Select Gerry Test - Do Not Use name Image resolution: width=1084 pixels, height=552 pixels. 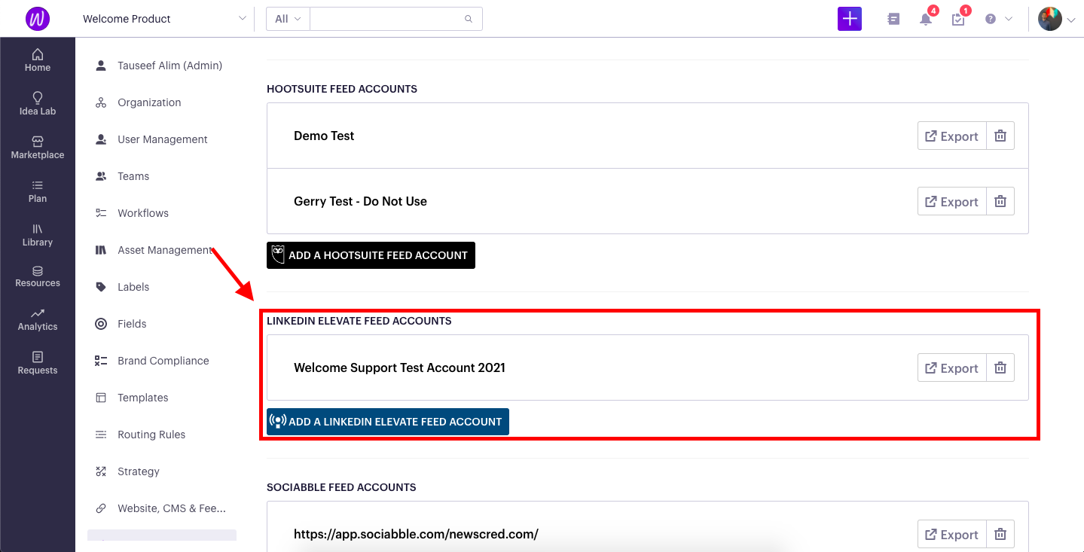[x=360, y=202]
